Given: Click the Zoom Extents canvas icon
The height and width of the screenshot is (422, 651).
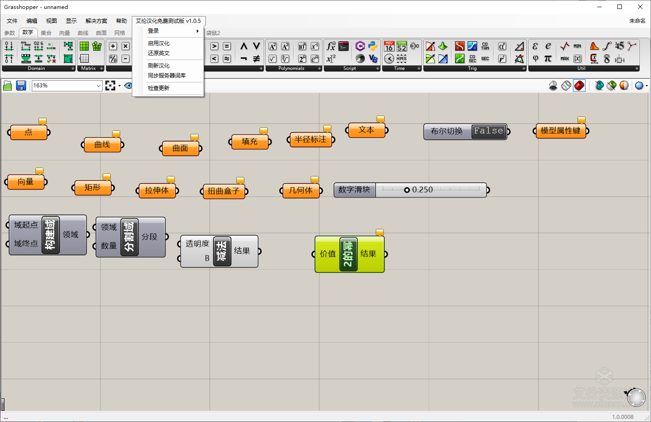Looking at the screenshot, I should point(110,86).
